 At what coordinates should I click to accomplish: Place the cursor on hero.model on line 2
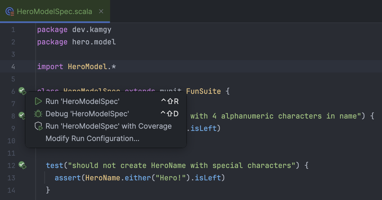[94, 42]
